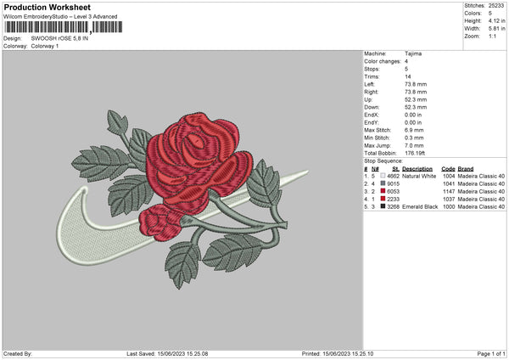Select the Trims value 14
Screen dimensions: 509x360
[x=408, y=76]
